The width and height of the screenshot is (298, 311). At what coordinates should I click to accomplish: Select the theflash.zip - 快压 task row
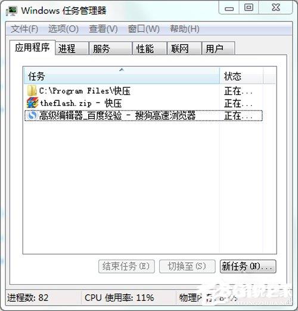144,103
